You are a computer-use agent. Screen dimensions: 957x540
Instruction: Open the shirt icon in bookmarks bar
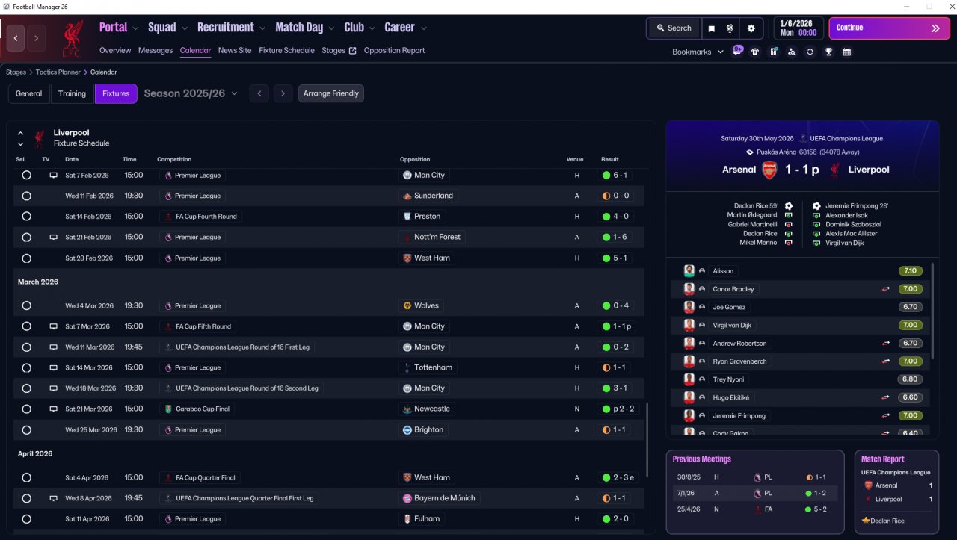tap(755, 52)
